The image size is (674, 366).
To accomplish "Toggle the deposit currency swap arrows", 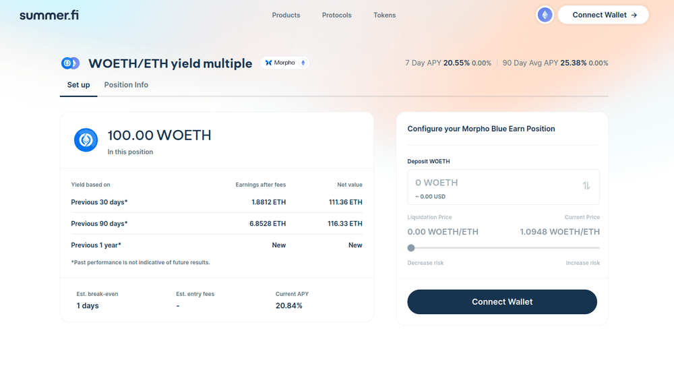I will (x=586, y=186).
